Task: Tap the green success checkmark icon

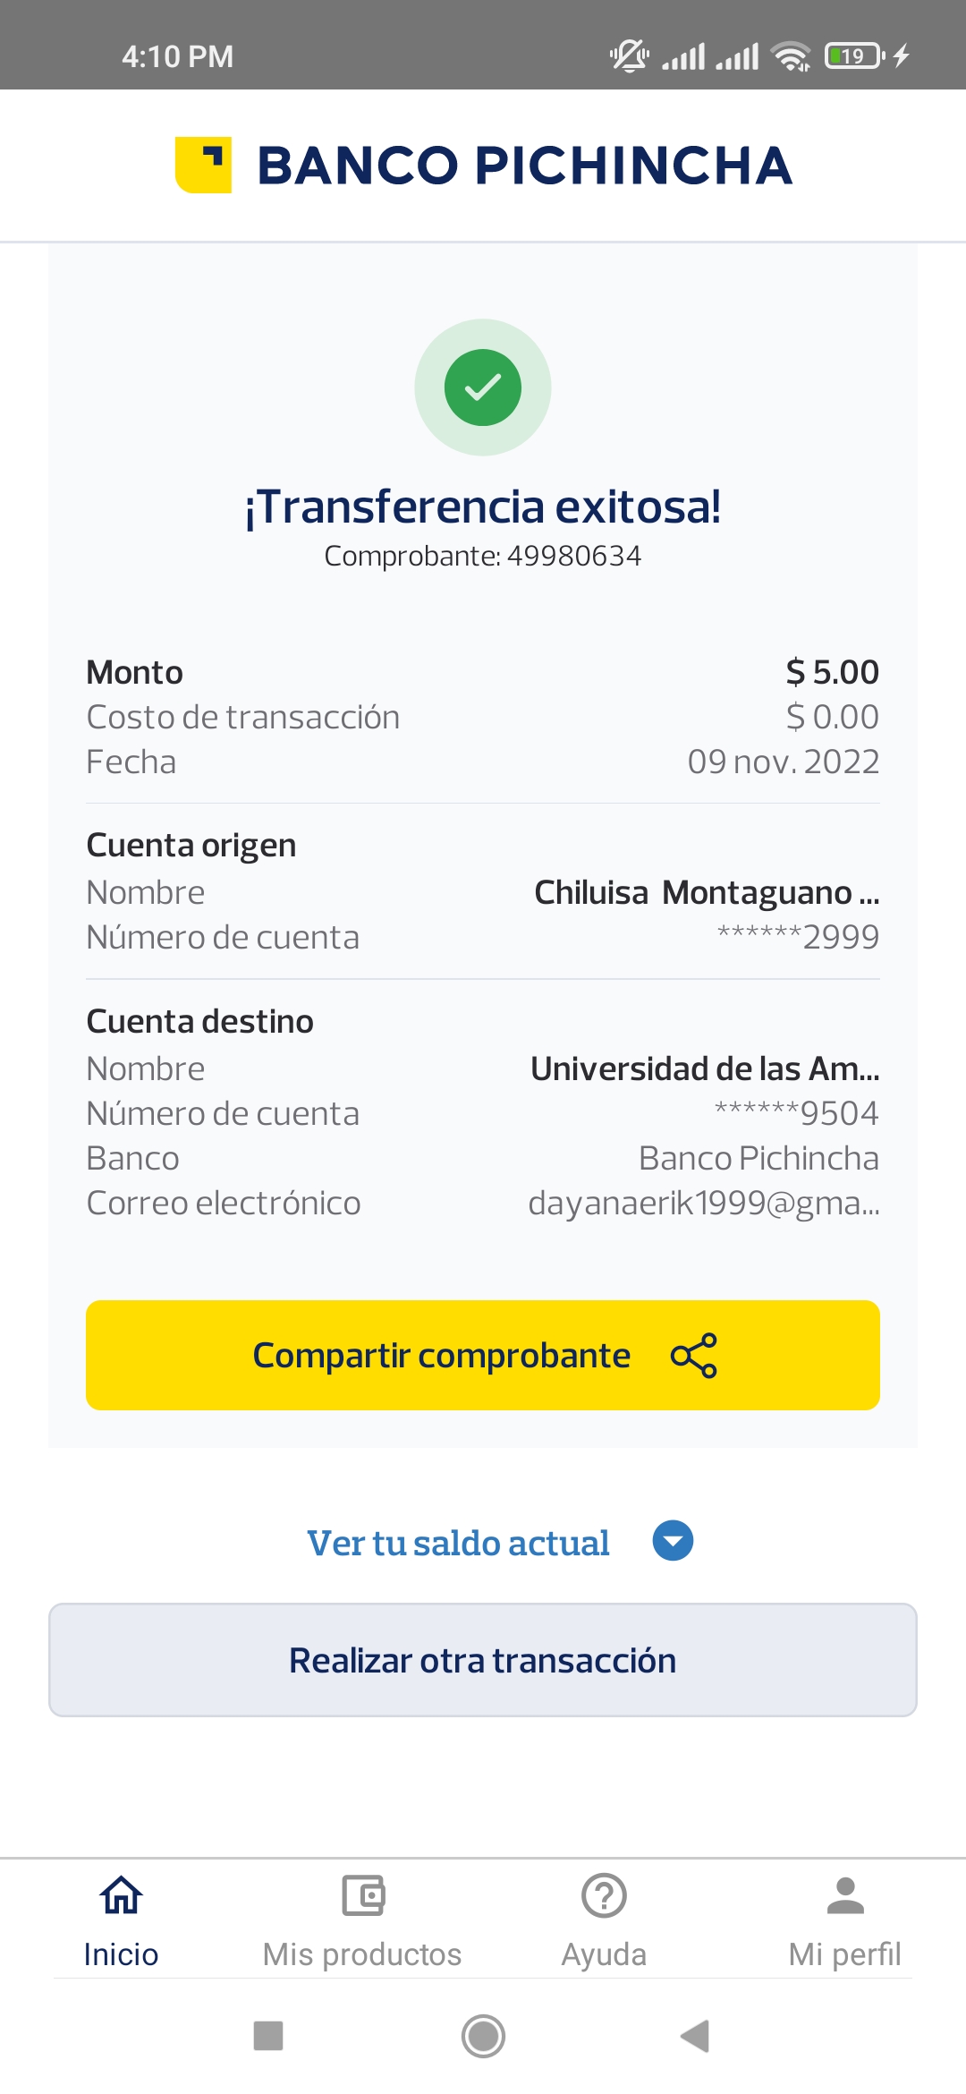Action: click(483, 387)
